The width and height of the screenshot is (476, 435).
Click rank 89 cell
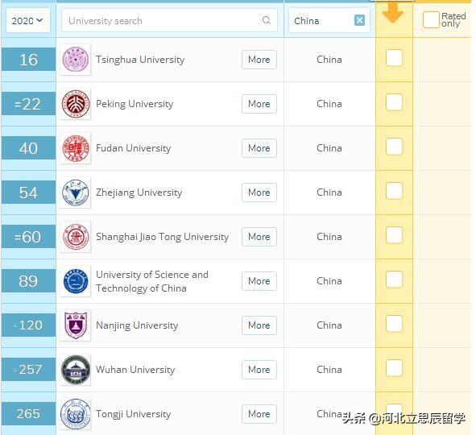coord(28,281)
